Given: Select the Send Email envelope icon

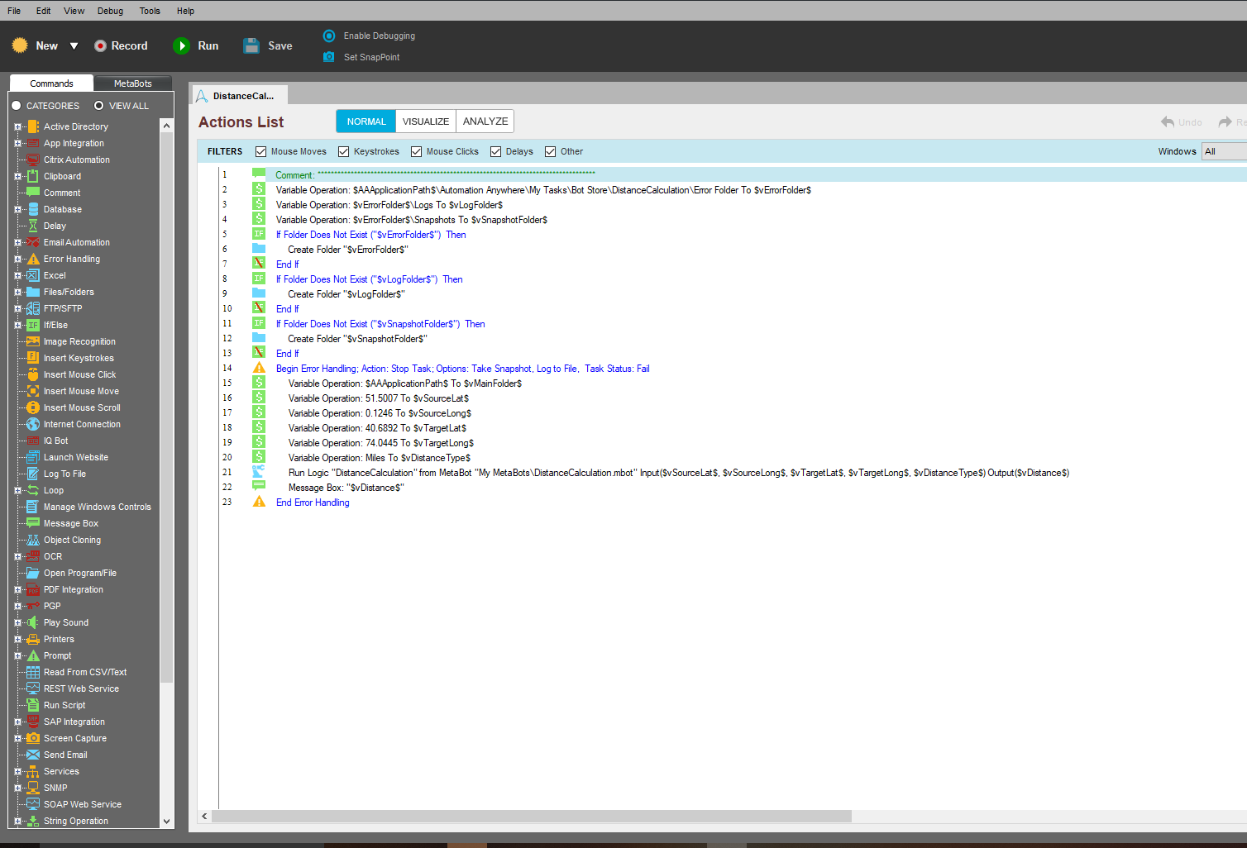Looking at the screenshot, I should coord(33,755).
